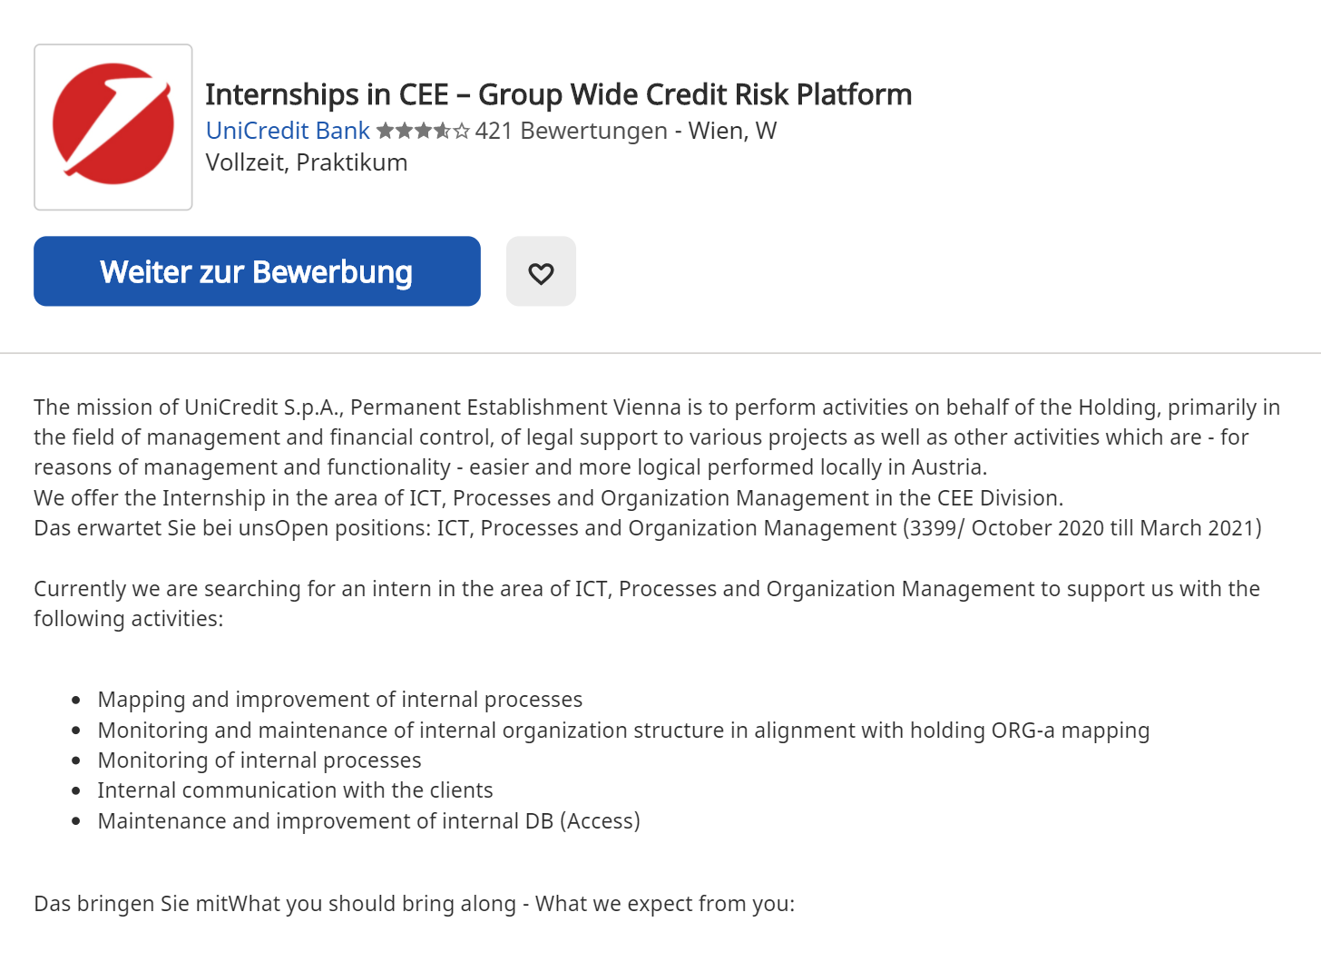The height and width of the screenshot is (971, 1321).
Task: Click bullet 'Internal communication with the clients'
Action: click(295, 790)
